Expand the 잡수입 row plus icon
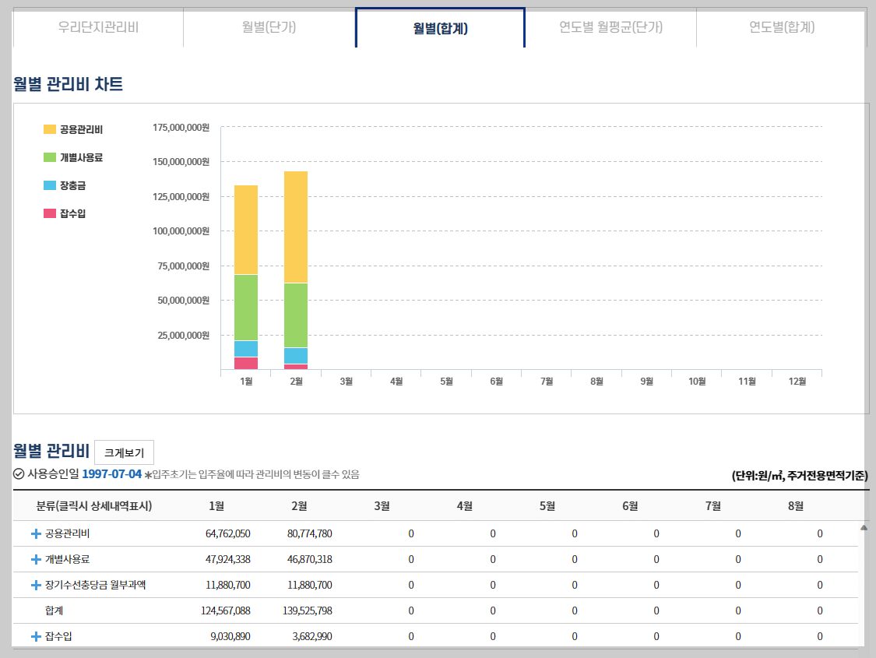The image size is (876, 658). click(36, 637)
